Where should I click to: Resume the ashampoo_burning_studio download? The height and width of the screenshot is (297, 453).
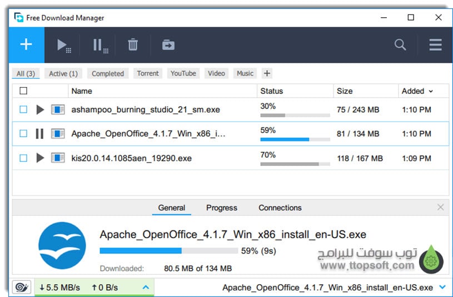coord(40,110)
